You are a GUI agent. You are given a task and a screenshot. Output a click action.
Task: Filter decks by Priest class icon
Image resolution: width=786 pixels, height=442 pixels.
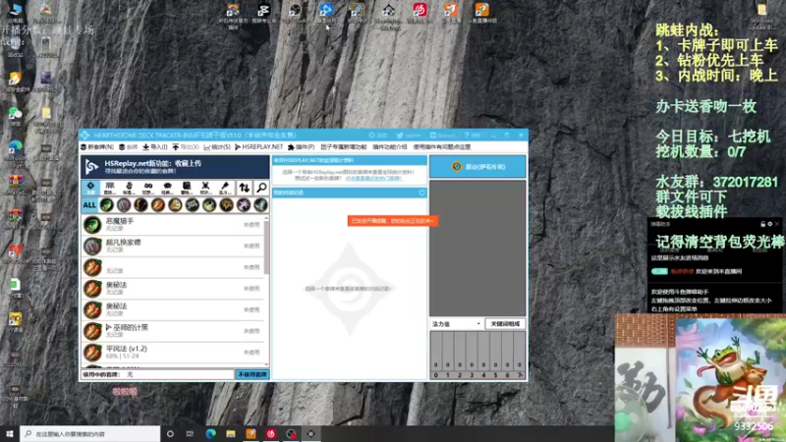[192, 205]
